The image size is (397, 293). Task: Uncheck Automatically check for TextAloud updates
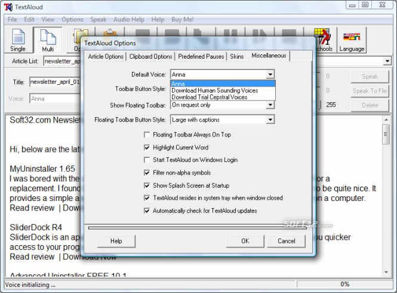pos(147,211)
